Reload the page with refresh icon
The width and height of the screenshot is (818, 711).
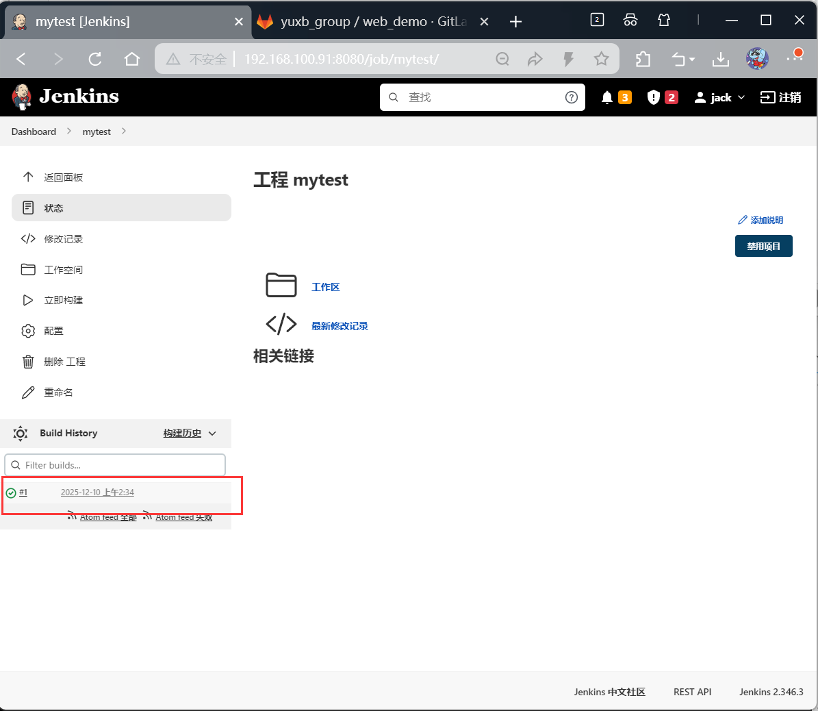coord(95,59)
